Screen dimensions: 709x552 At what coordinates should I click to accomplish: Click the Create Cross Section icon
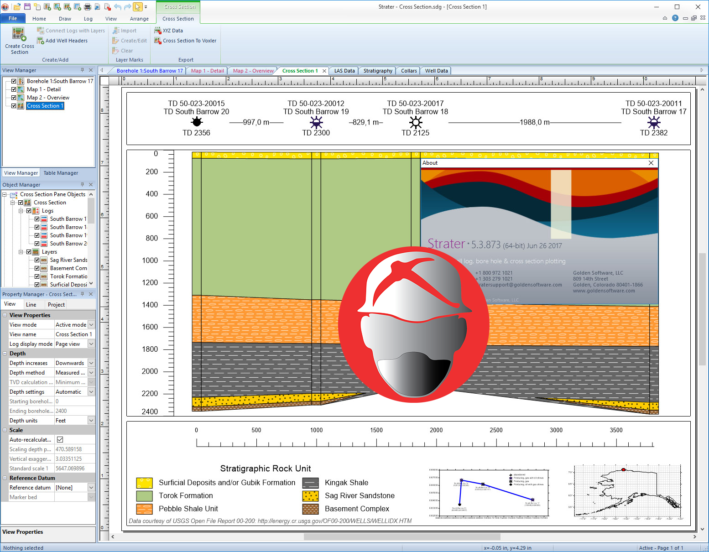(x=19, y=35)
